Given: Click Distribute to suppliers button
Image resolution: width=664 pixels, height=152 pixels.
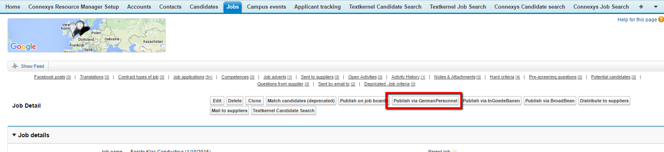Looking at the screenshot, I should 604,101.
